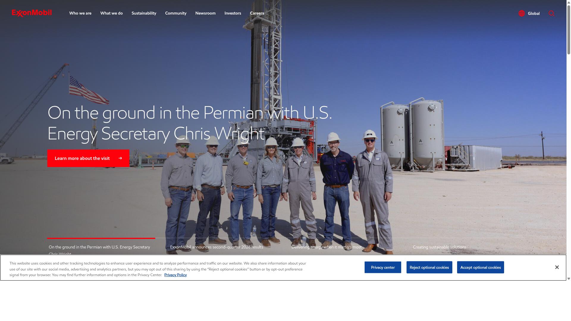Open the Privacy Policy link
The height and width of the screenshot is (321, 571).
tap(175, 275)
